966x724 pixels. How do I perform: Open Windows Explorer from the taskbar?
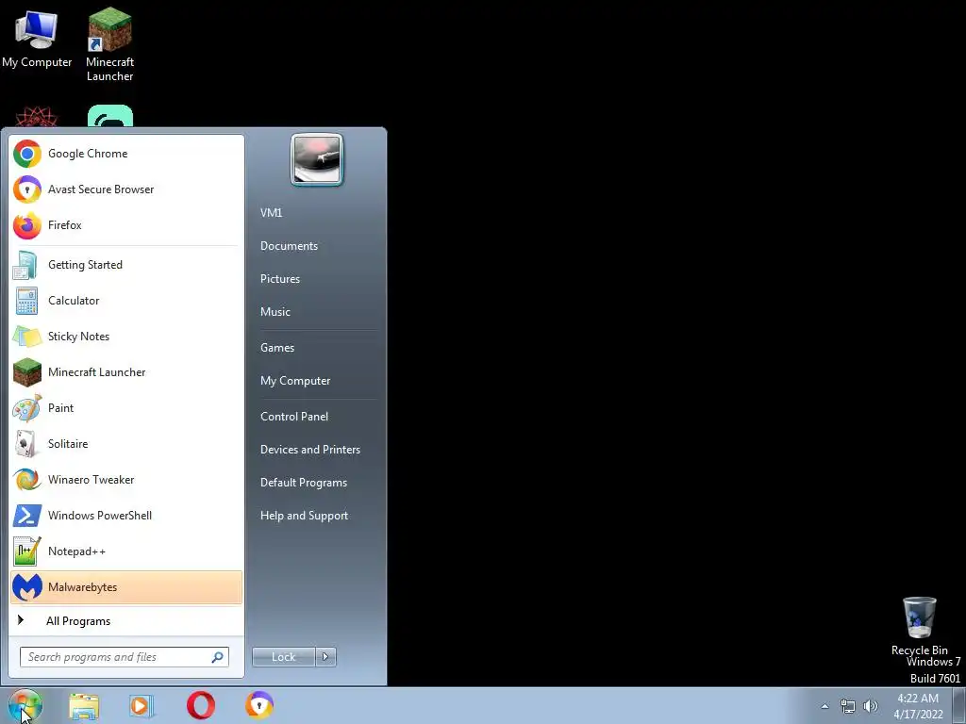coord(84,706)
